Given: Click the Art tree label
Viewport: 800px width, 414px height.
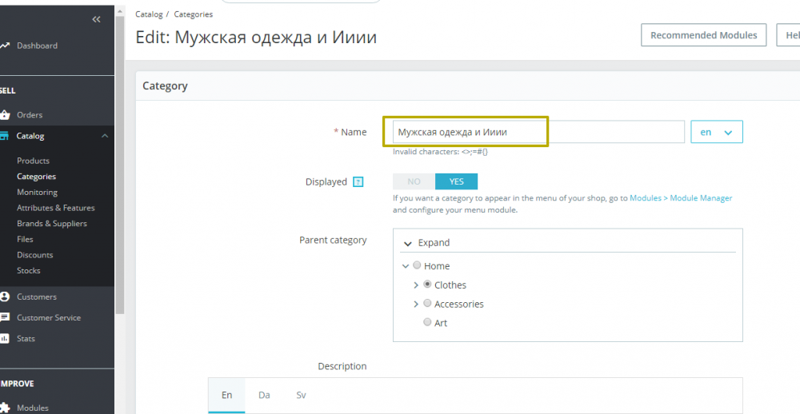Looking at the screenshot, I should [x=440, y=323].
